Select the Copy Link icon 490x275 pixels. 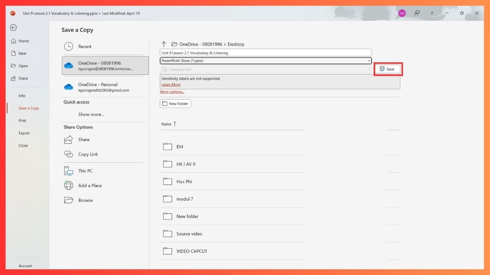coord(68,154)
